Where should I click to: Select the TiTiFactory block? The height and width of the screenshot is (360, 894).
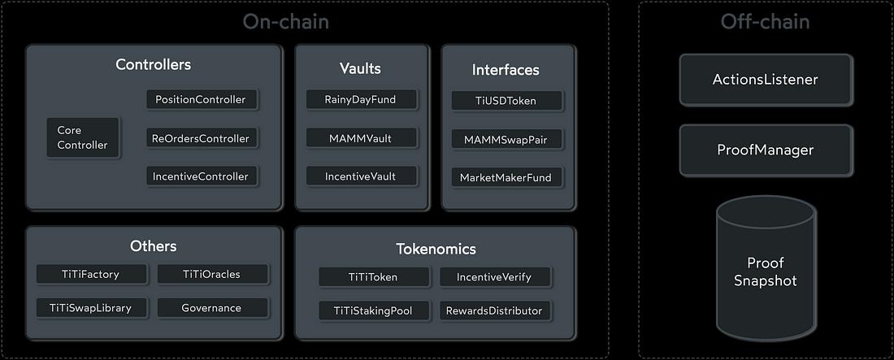90,274
